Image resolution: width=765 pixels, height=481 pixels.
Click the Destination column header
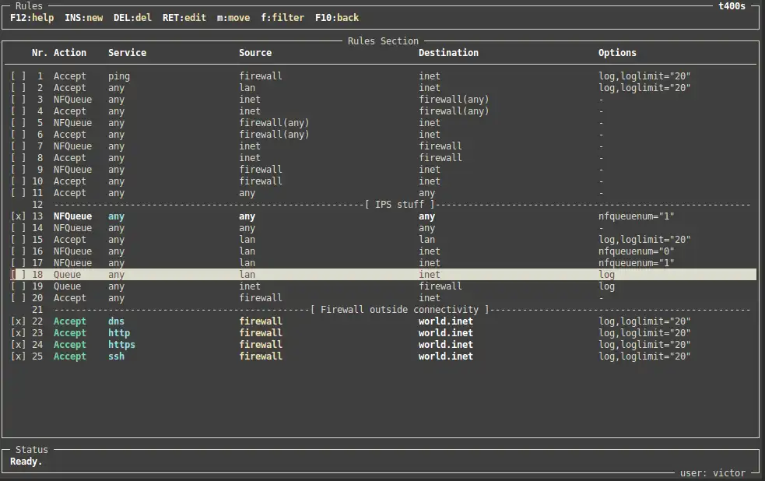pyautogui.click(x=448, y=53)
